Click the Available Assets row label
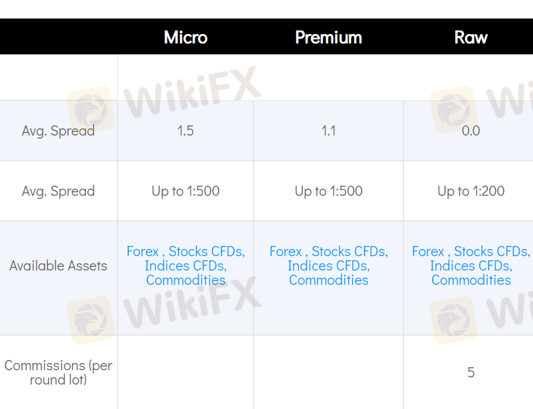Viewport: 533px width, 409px height. [x=58, y=266]
